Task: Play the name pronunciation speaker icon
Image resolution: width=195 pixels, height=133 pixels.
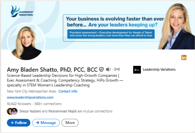Action: point(108,69)
